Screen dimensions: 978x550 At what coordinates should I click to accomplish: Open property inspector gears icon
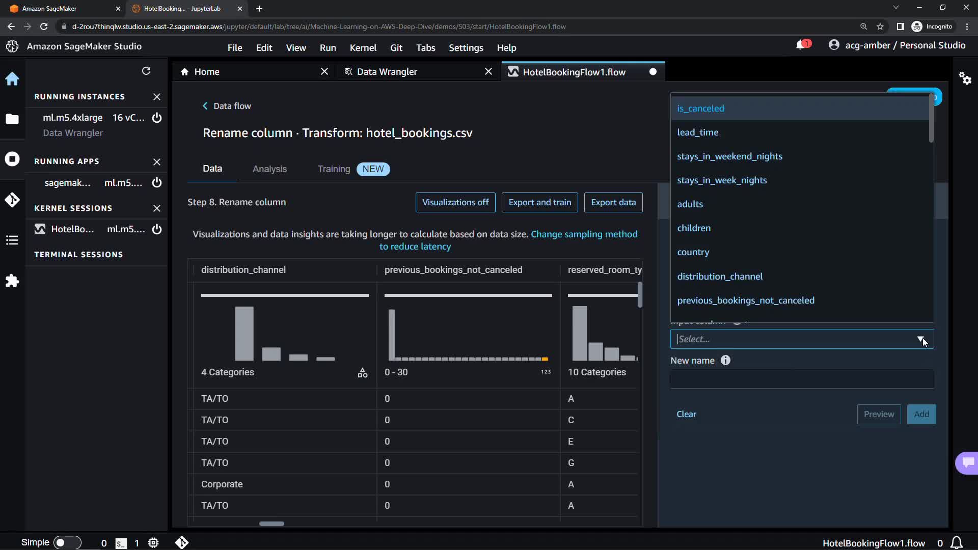(965, 78)
